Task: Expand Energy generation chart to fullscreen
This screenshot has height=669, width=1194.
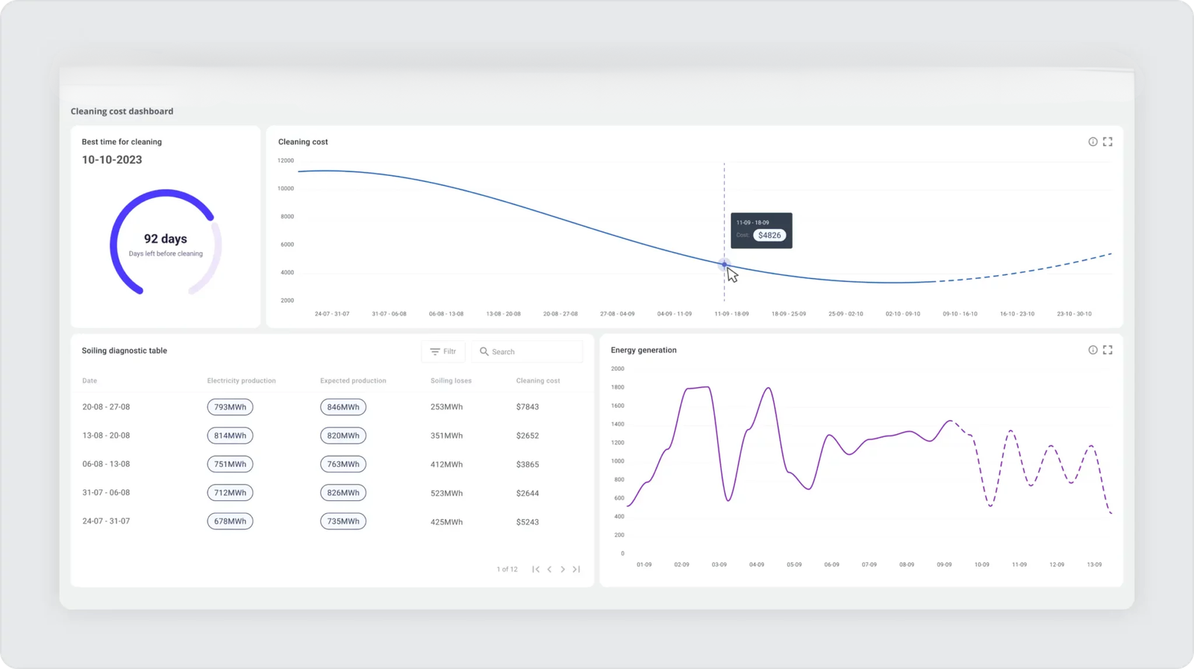Action: click(1107, 350)
